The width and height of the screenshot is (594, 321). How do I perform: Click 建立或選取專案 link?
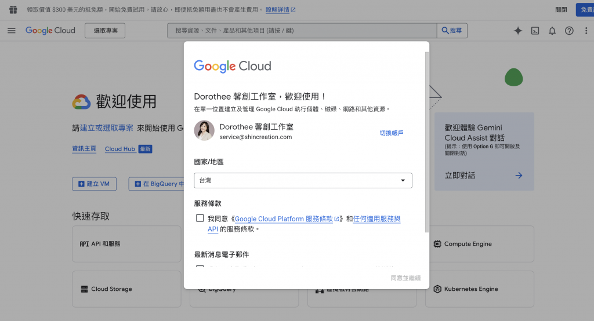click(107, 128)
